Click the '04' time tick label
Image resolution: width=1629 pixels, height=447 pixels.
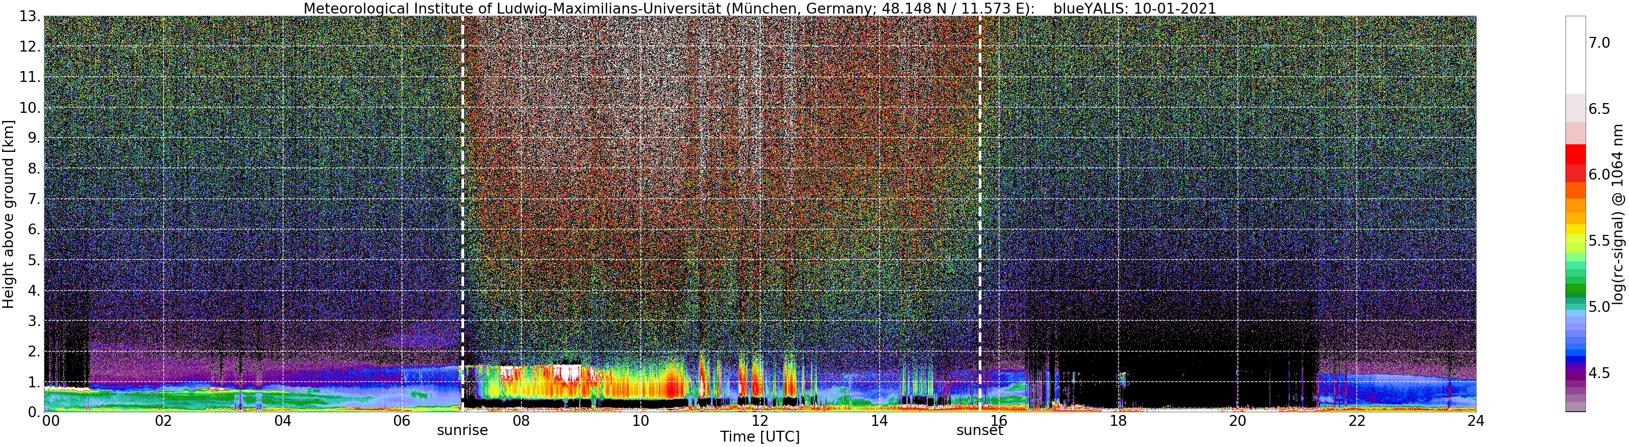pyautogui.click(x=283, y=421)
